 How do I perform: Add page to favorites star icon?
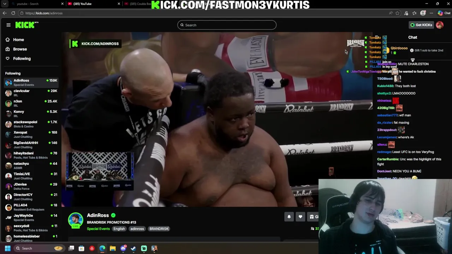pos(398,13)
